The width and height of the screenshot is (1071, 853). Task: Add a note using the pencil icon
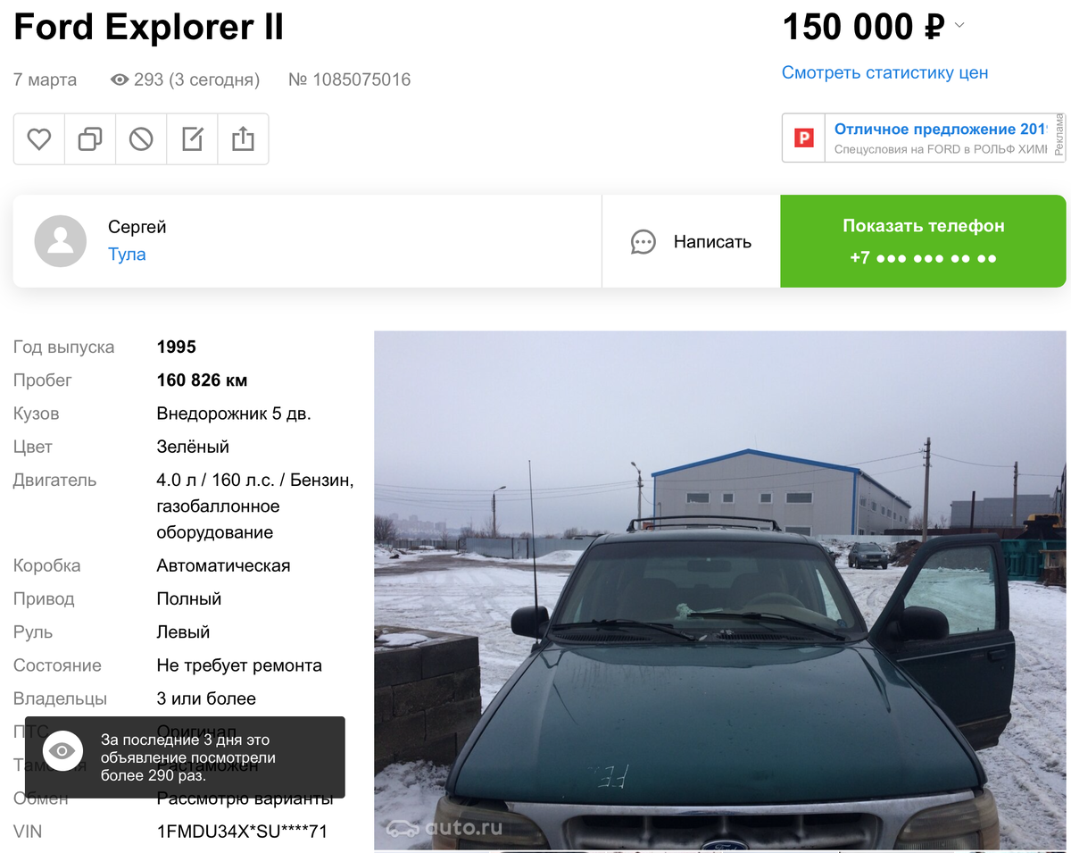(x=192, y=139)
